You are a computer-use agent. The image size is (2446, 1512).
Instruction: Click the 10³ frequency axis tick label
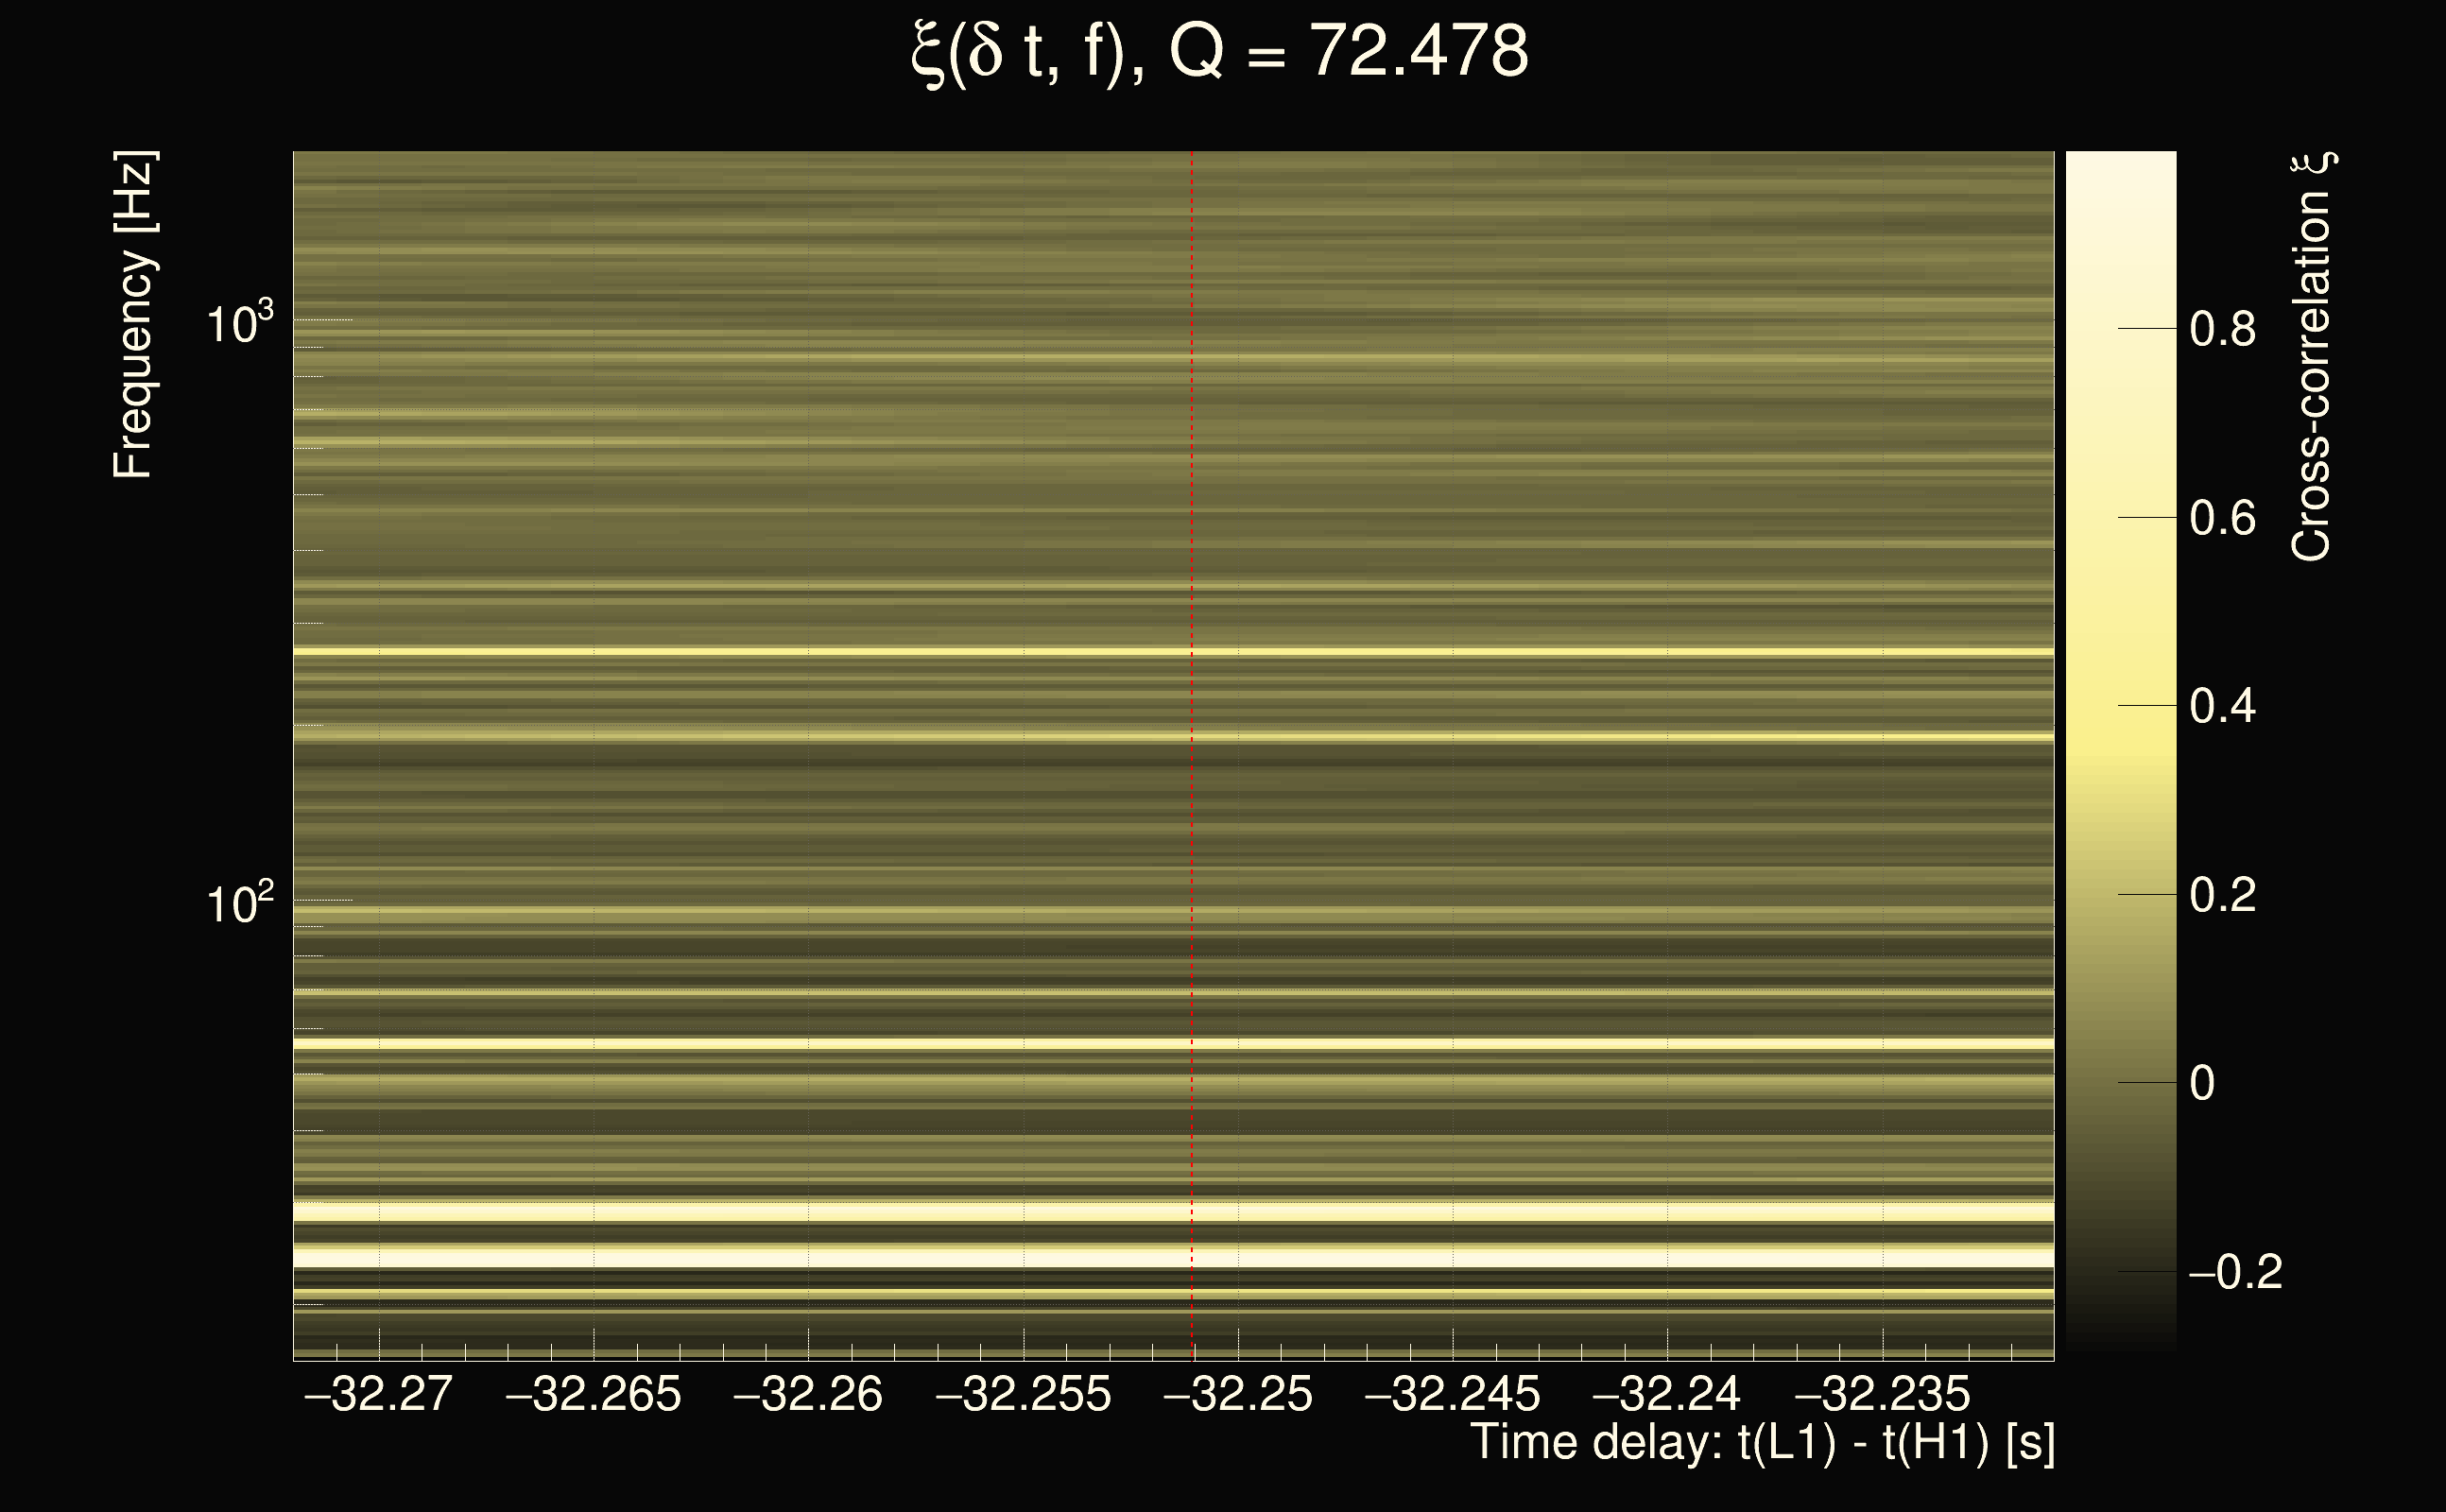[x=239, y=323]
